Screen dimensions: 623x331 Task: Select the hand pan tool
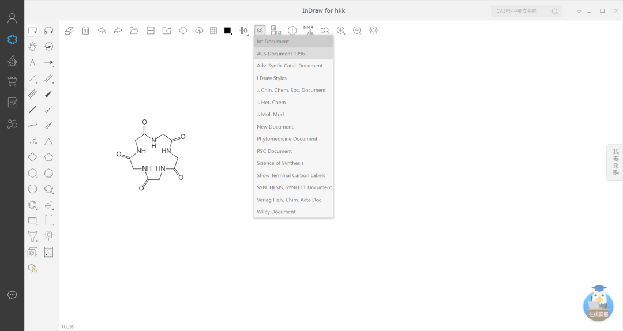[x=33, y=46]
